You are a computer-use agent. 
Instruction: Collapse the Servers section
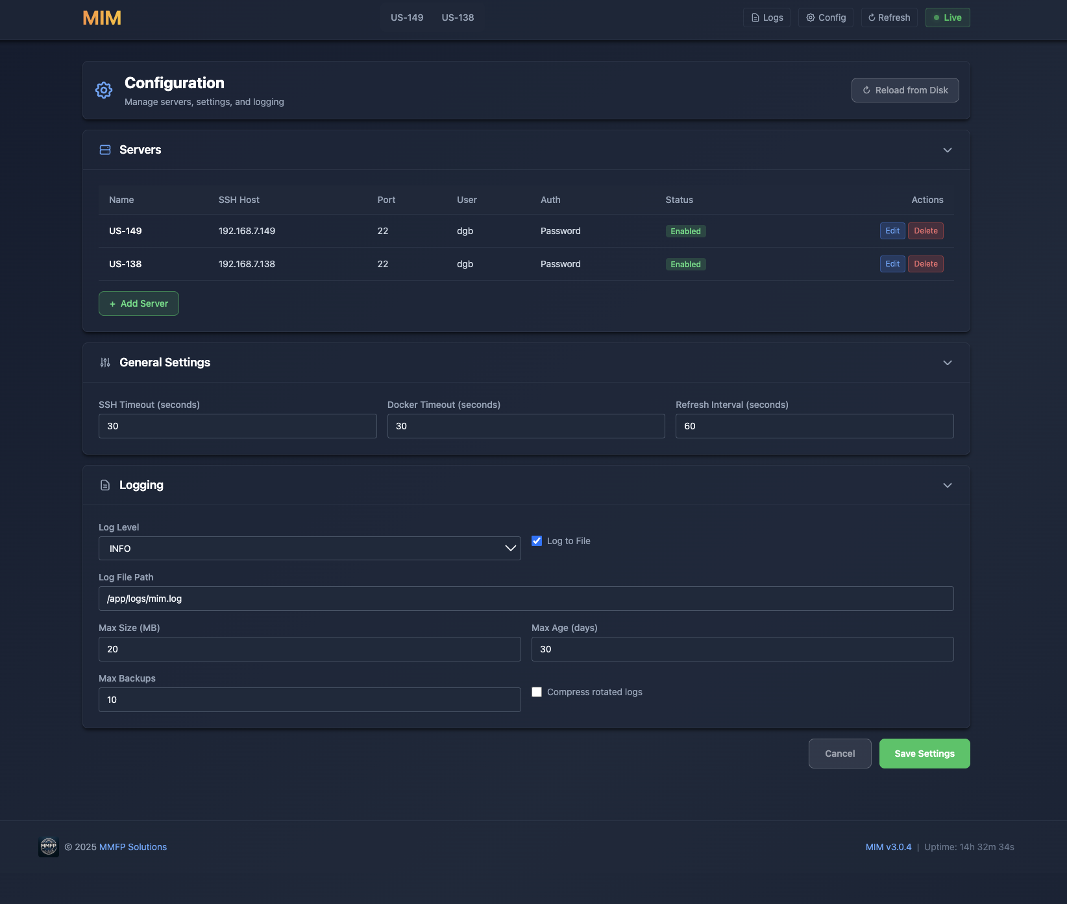(947, 150)
